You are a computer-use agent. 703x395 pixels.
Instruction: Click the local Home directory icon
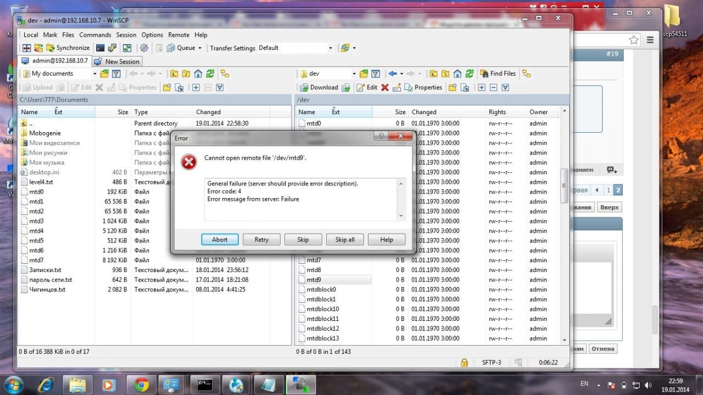tap(198, 74)
